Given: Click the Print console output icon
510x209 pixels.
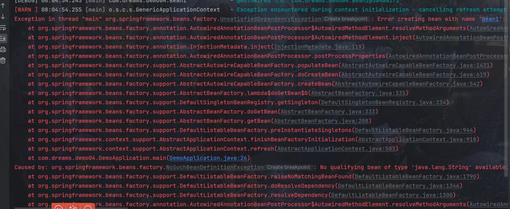Looking at the screenshot, I should pos(3,49).
